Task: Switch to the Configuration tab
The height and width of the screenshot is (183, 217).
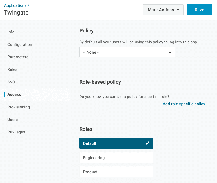Action: [20, 44]
